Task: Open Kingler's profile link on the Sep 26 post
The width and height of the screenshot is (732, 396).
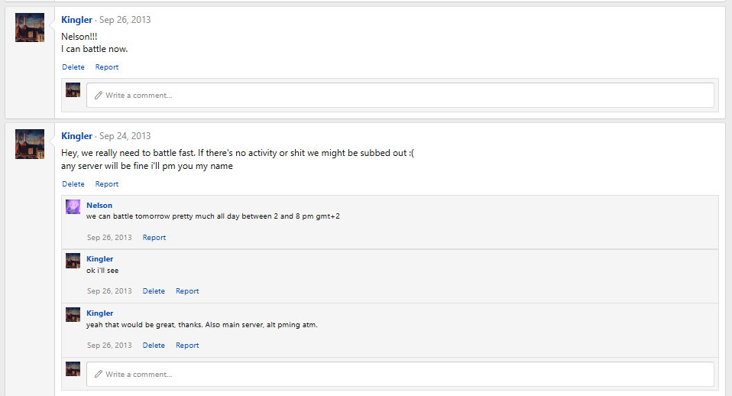Action: [x=76, y=20]
